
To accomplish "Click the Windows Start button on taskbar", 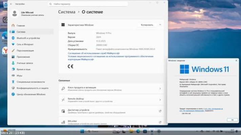I will 82,131.
